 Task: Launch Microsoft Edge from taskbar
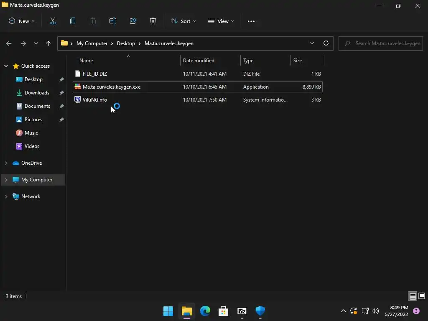(205, 311)
